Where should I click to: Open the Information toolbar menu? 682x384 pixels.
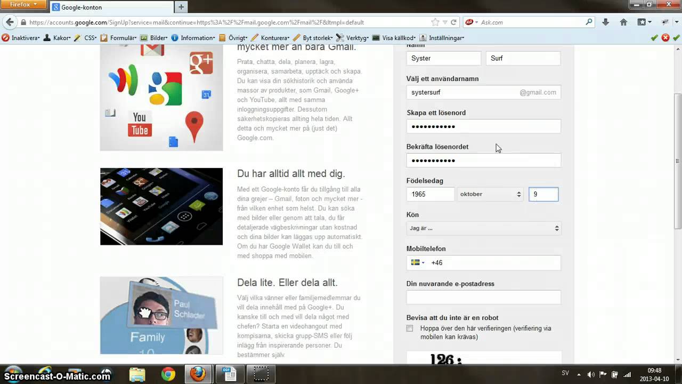(193, 38)
